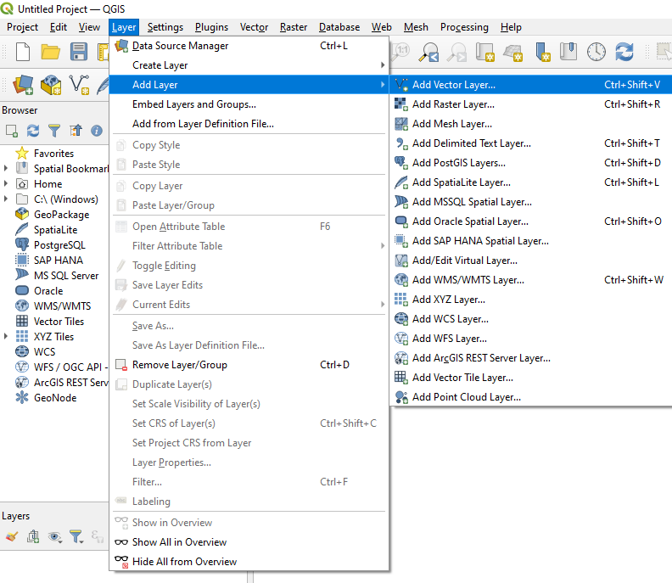Expand XYZ Tiles tree node

6,336
